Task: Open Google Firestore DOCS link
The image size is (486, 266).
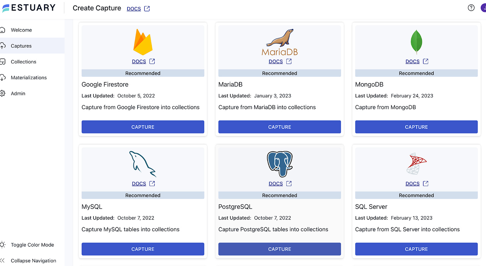Action: (x=139, y=61)
